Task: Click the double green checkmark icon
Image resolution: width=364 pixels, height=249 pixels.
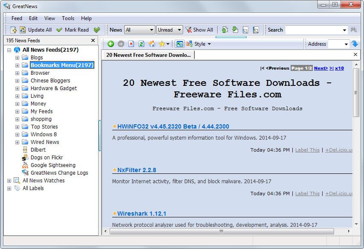Action: (x=97, y=30)
